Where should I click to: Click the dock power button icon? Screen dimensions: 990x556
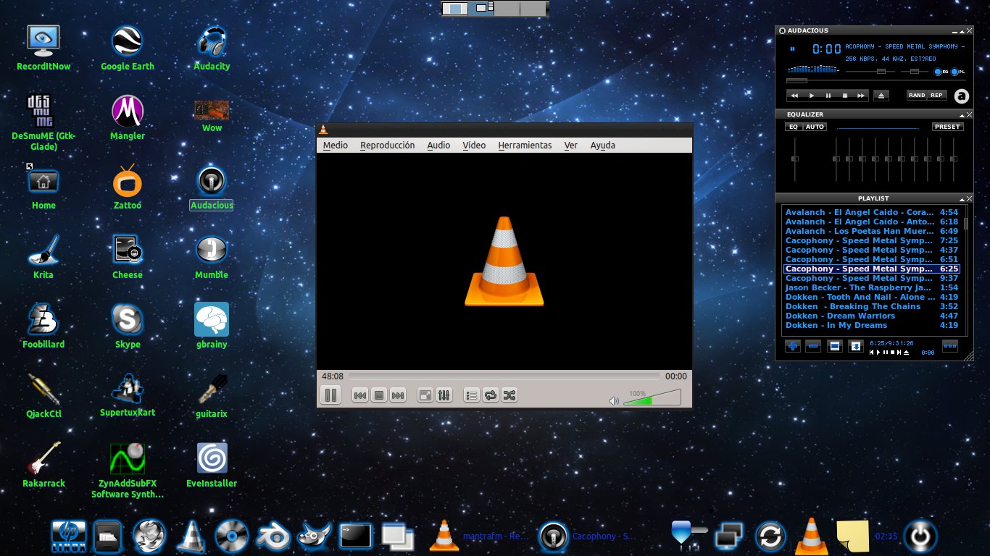point(920,536)
